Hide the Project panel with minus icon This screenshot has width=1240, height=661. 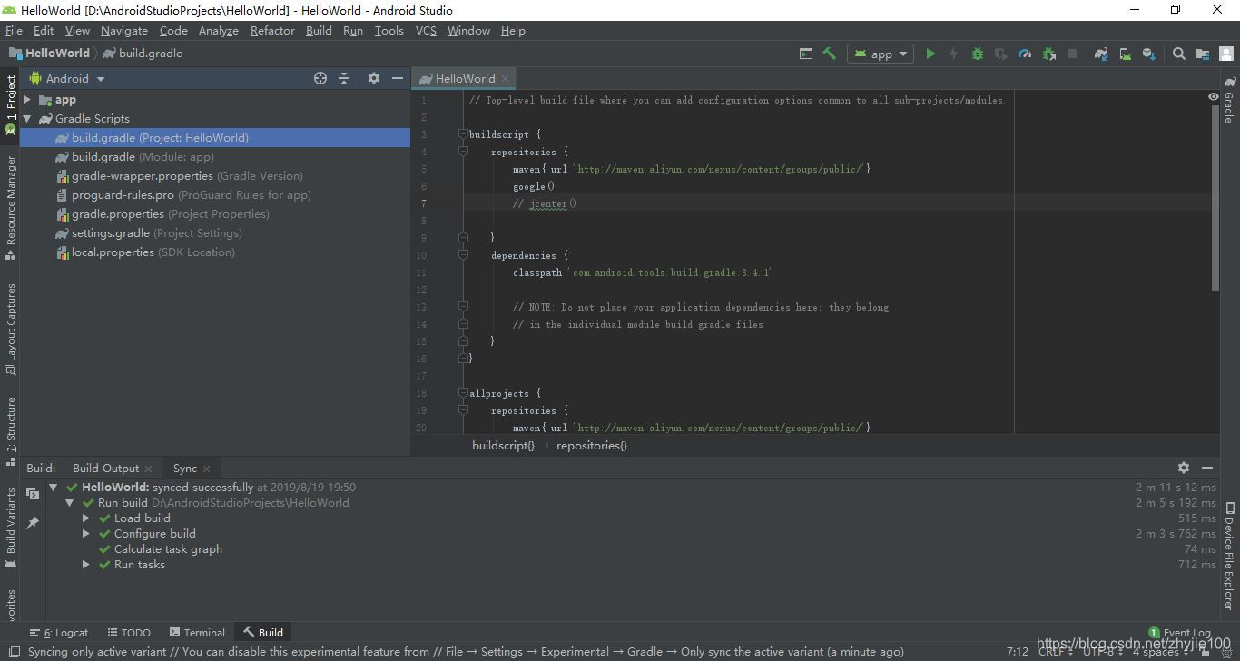397,78
